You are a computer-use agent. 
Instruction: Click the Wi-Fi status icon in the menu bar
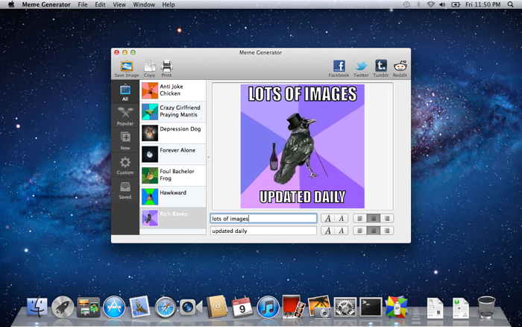click(431, 4)
